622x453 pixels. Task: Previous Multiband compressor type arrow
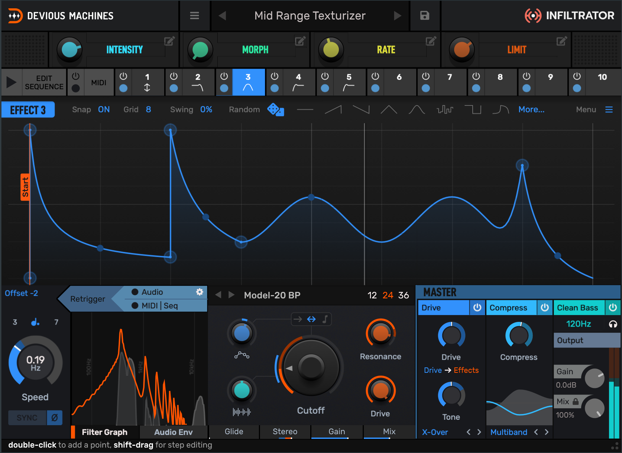536,432
